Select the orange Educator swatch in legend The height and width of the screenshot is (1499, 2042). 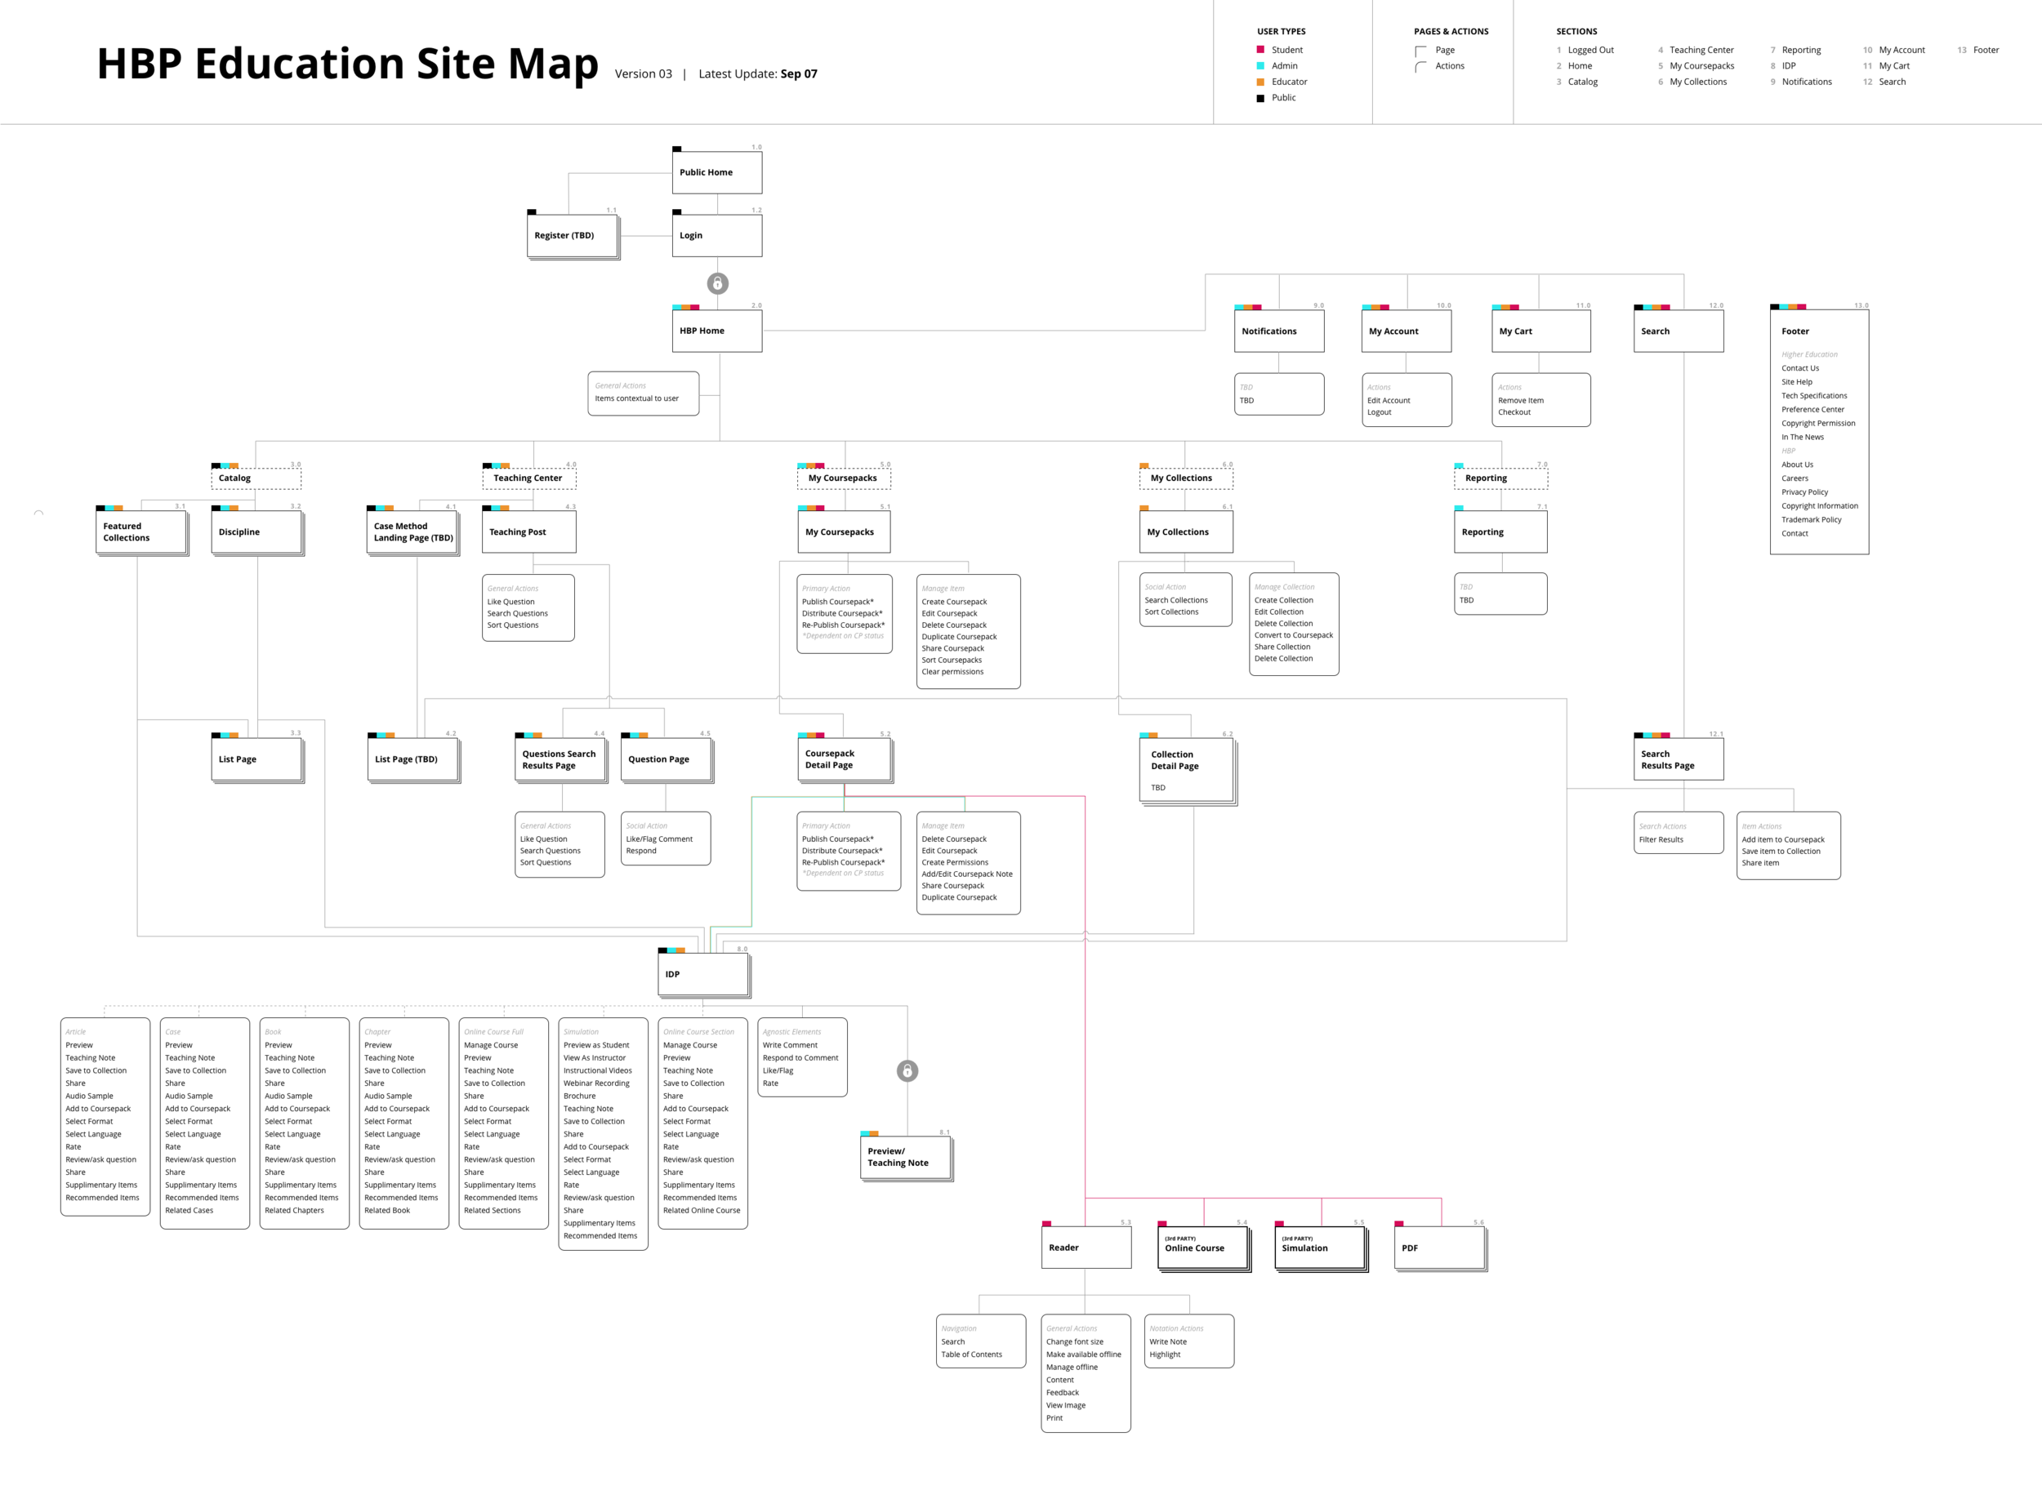pos(1260,82)
